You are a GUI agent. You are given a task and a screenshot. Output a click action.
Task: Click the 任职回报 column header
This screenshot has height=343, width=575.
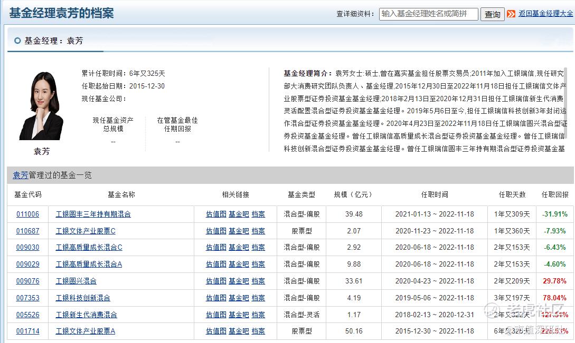[x=555, y=195]
